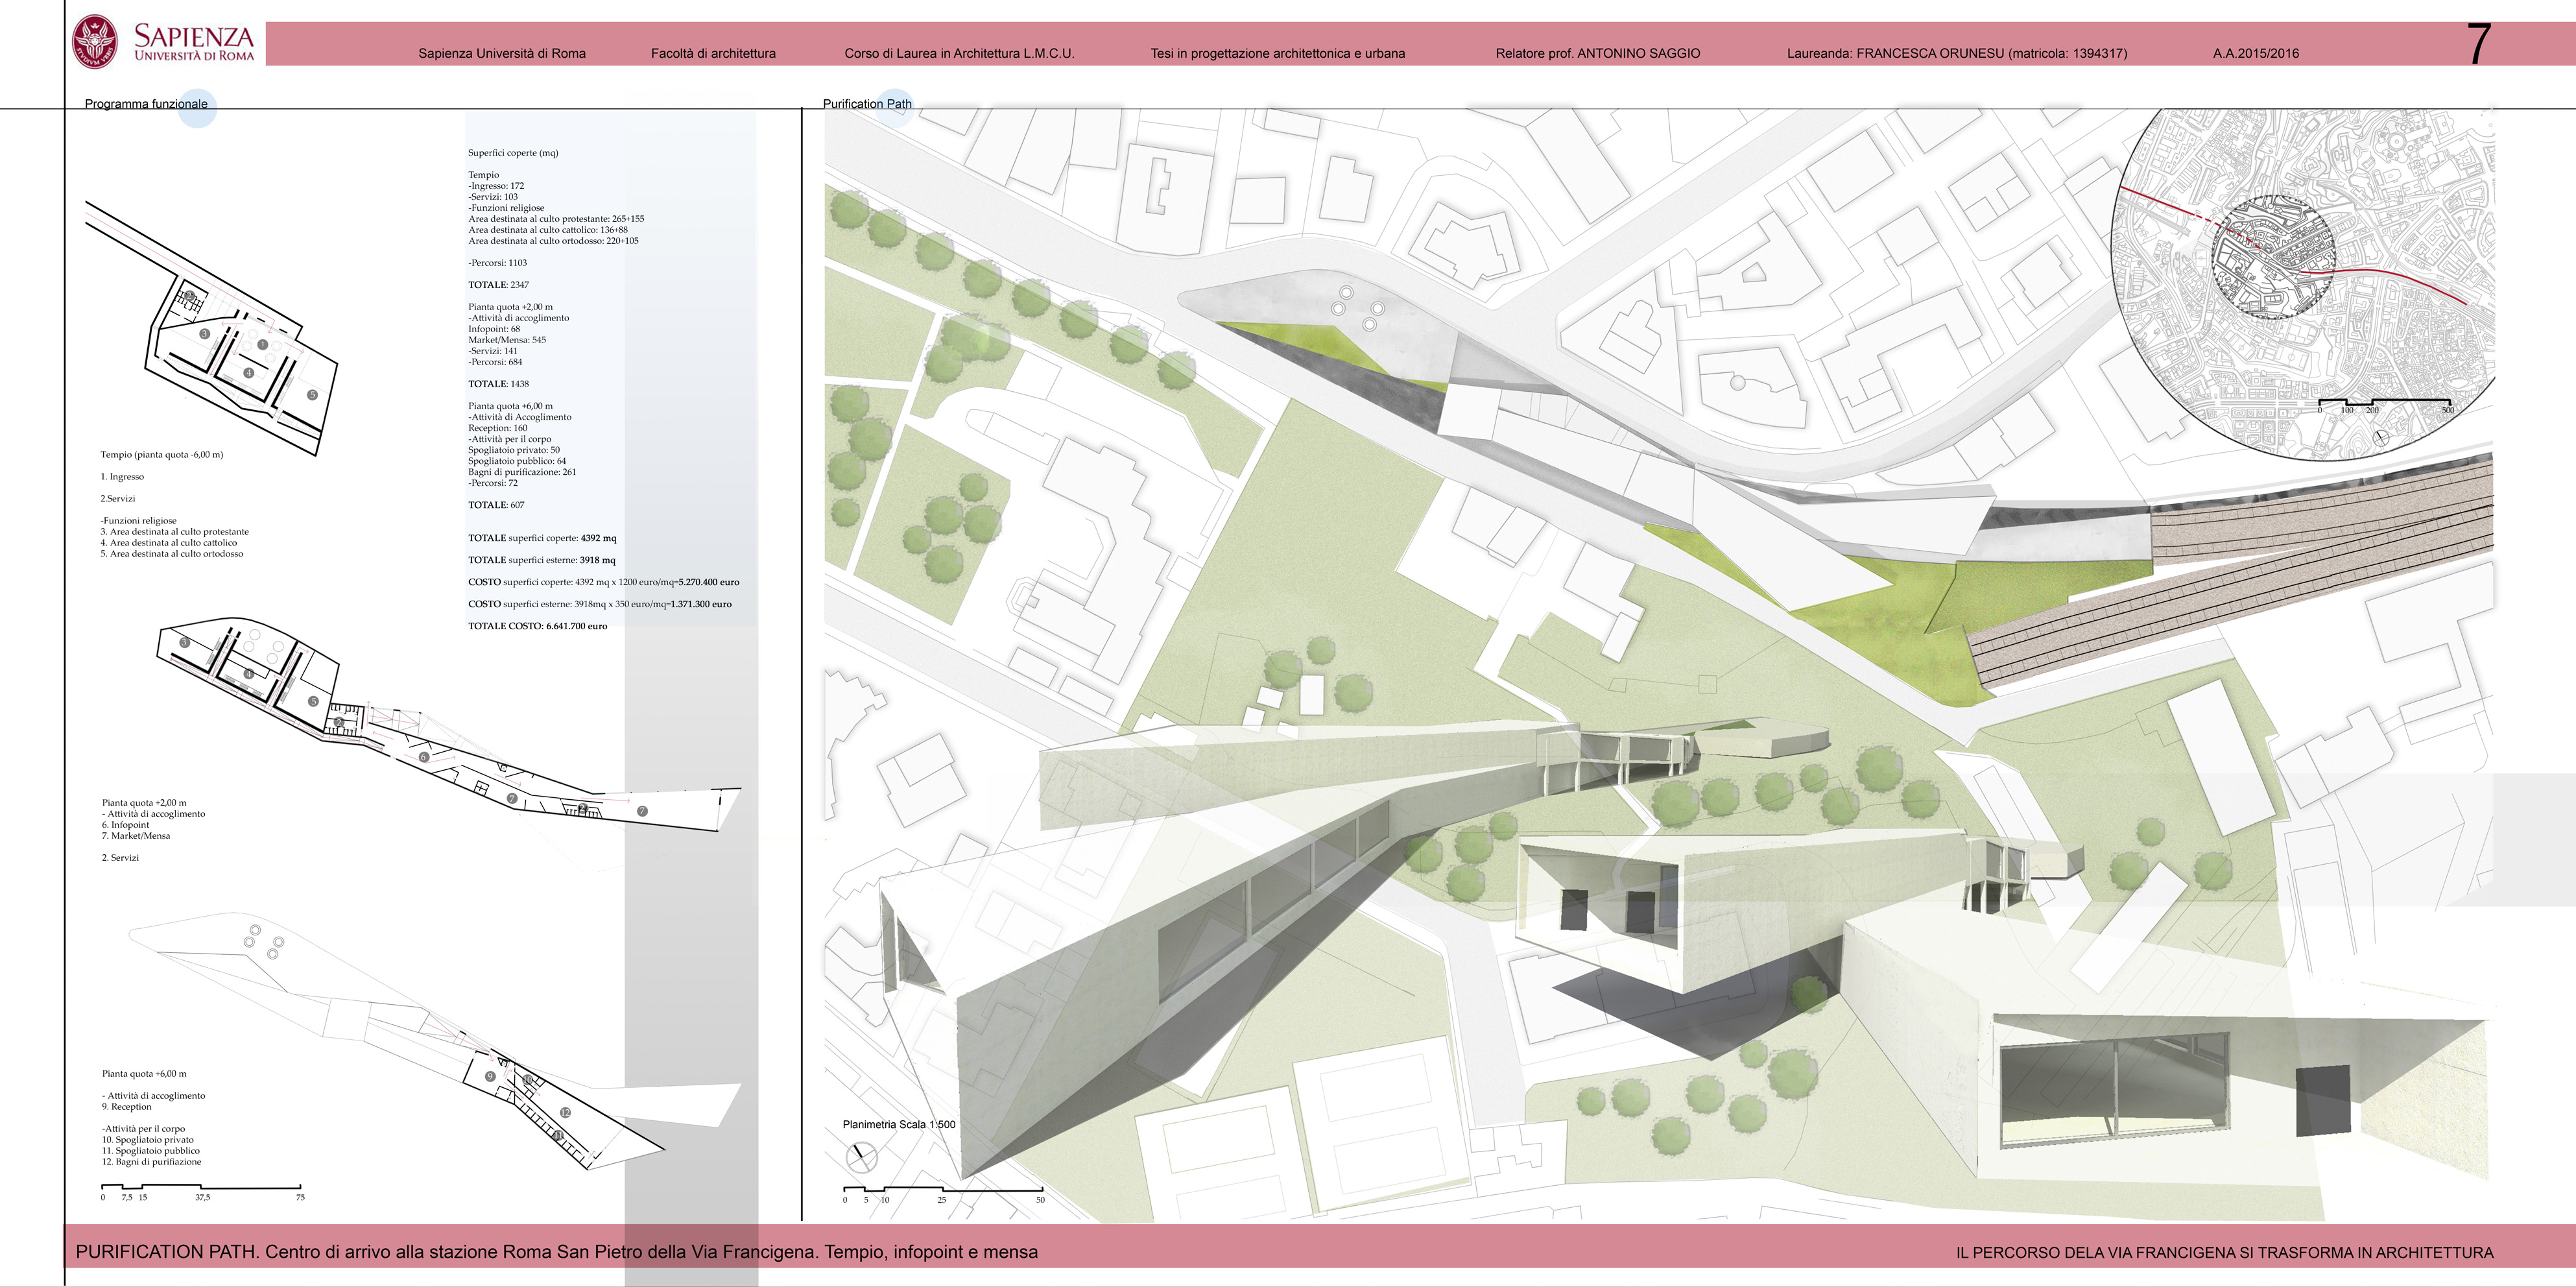Click the four circles cluster on the grey plaza
Viewport: 2576px width, 1287px height.
1357,308
